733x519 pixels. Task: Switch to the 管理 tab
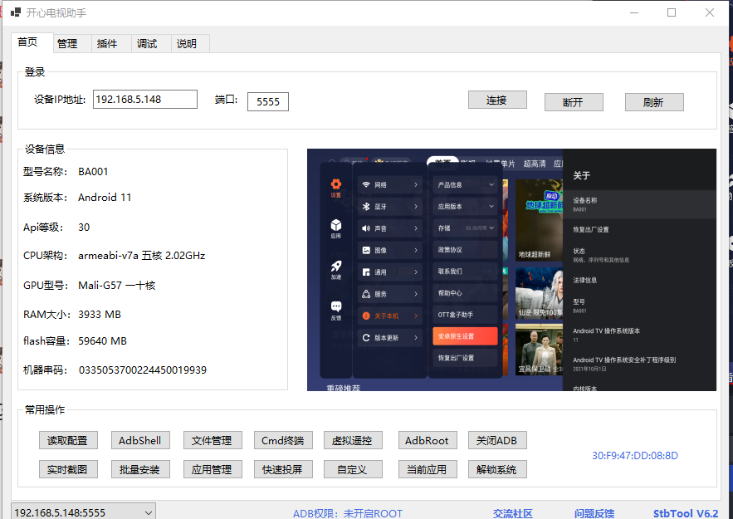pos(67,44)
